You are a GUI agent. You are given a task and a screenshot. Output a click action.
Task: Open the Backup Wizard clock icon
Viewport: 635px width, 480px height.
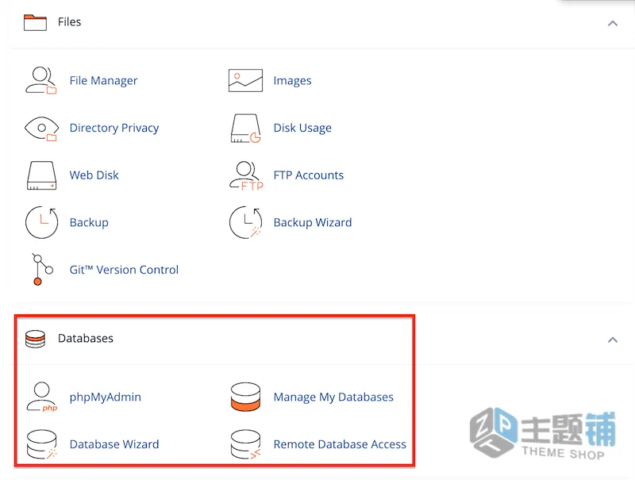pos(246,222)
